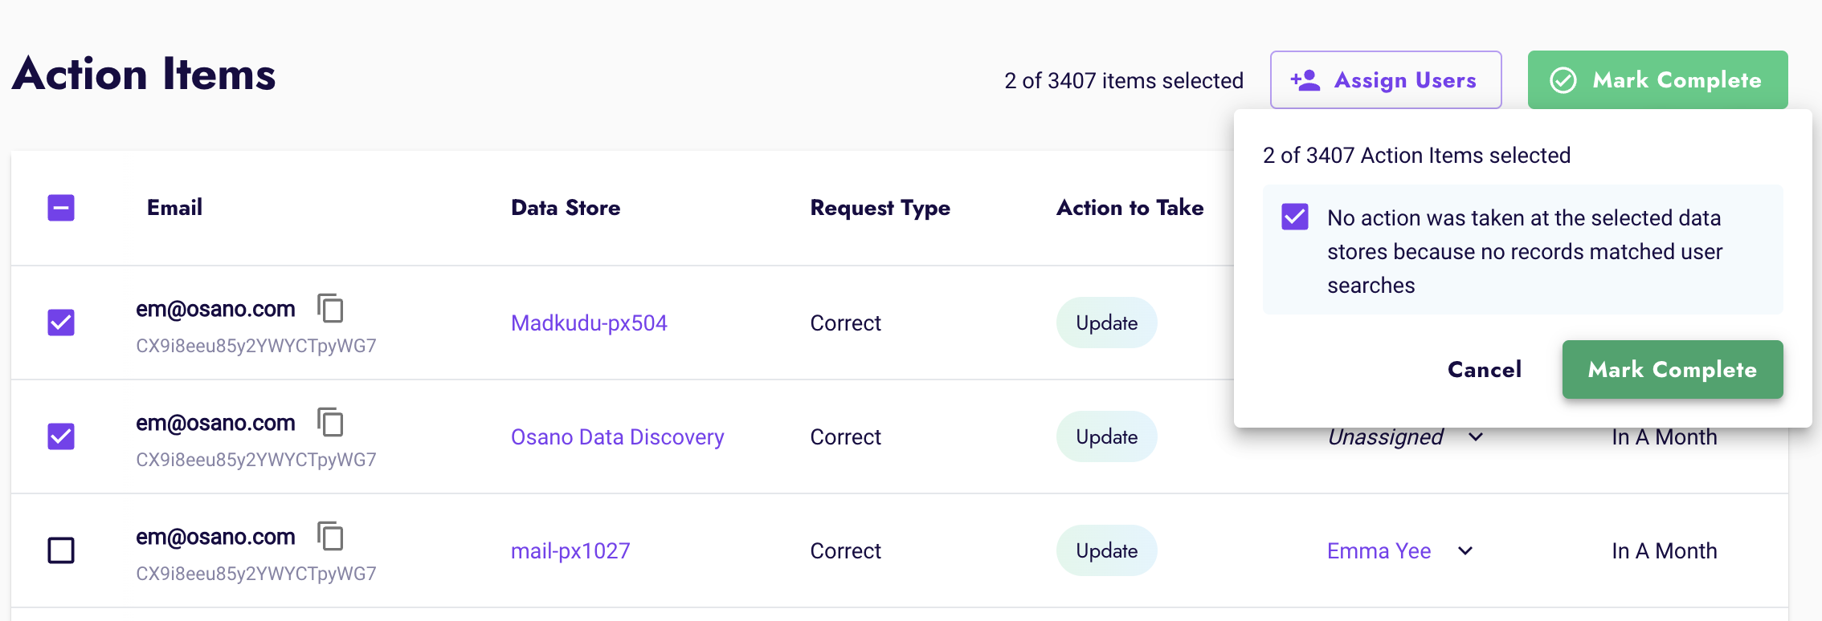Image resolution: width=1822 pixels, height=621 pixels.
Task: Copy email in the Madkudu-px504 row
Action: pos(330,308)
